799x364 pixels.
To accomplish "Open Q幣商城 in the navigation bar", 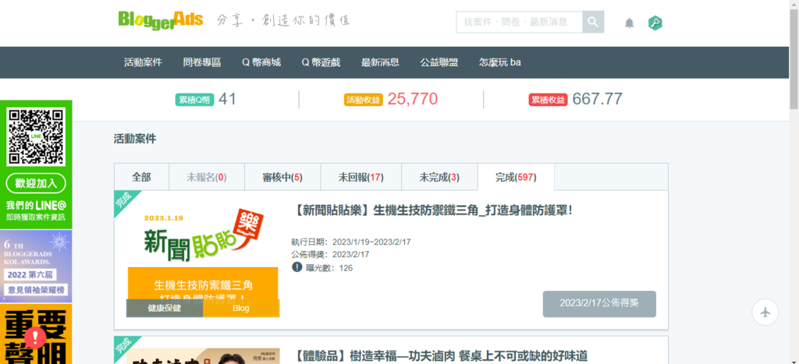I will 261,62.
